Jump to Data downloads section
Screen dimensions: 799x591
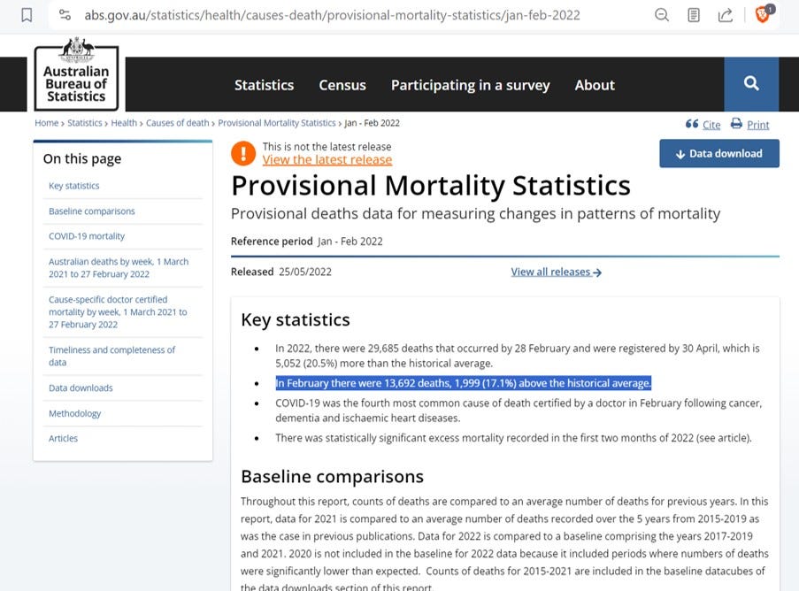81,388
